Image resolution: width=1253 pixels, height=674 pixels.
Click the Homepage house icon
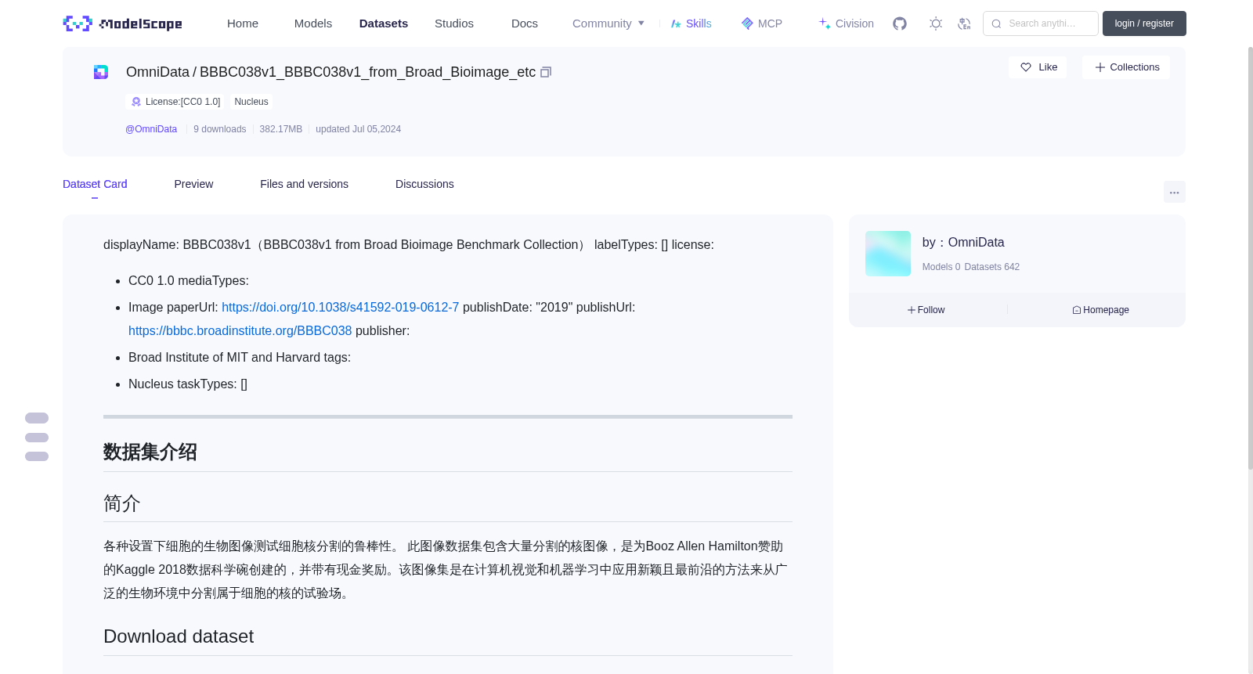pos(1077,310)
